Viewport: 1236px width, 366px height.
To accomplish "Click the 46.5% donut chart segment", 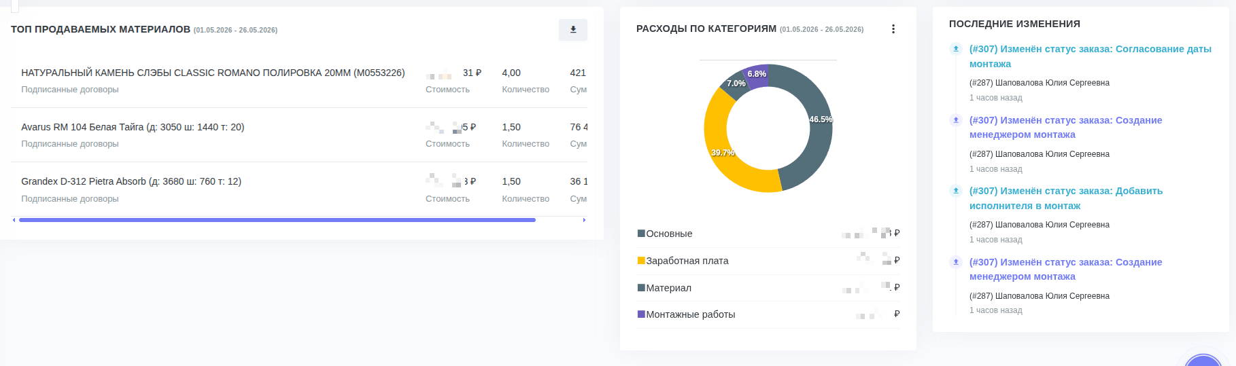I will coord(819,129).
